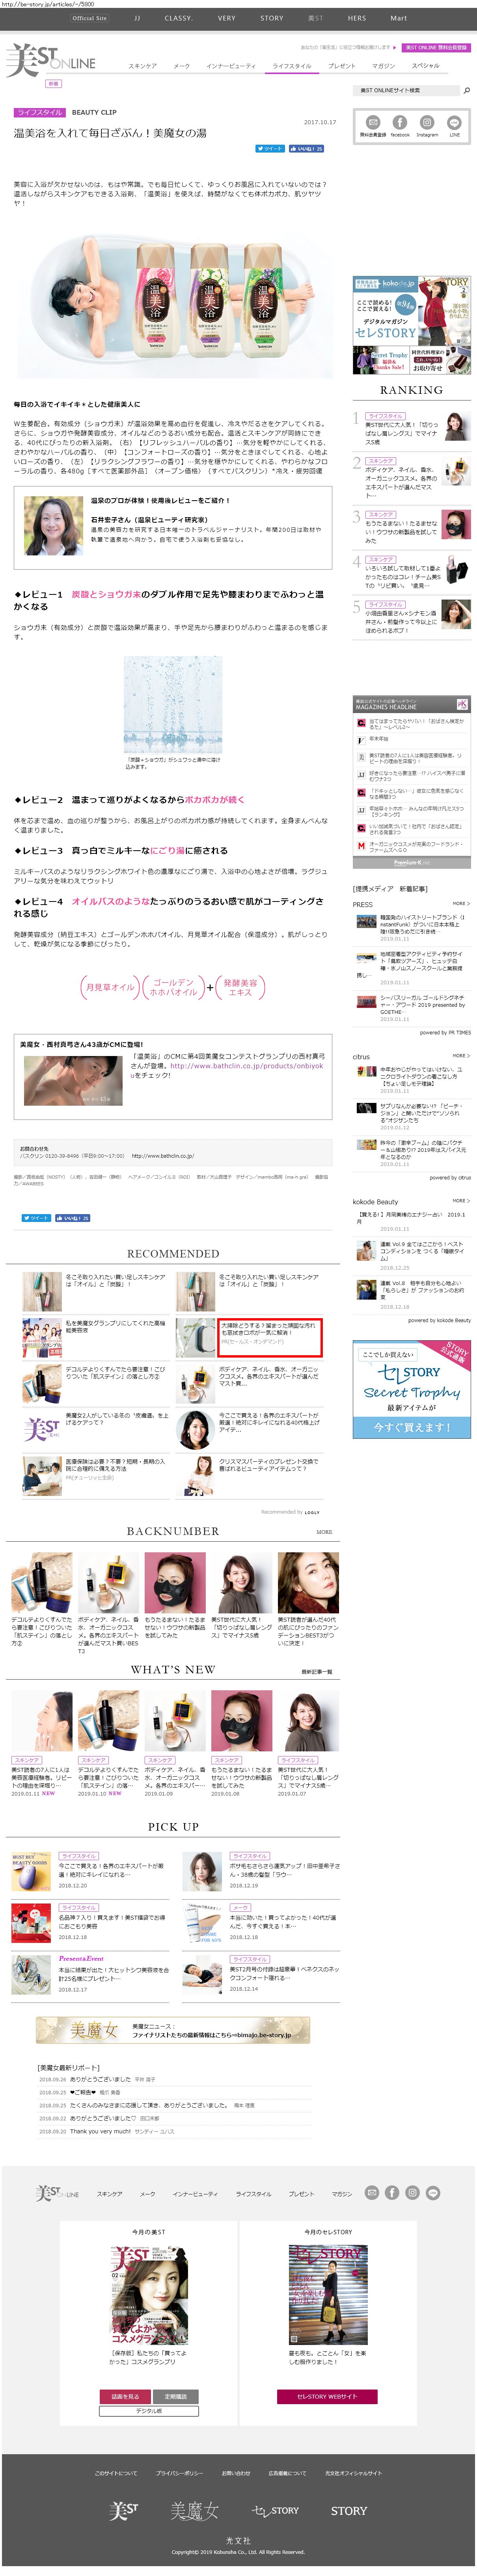
Task: Click the Facebook Like button below article credits
Action: (x=72, y=1218)
